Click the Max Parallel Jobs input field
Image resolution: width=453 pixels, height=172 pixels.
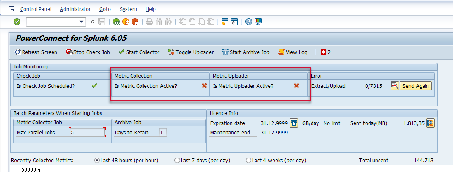pyautogui.click(x=87, y=132)
